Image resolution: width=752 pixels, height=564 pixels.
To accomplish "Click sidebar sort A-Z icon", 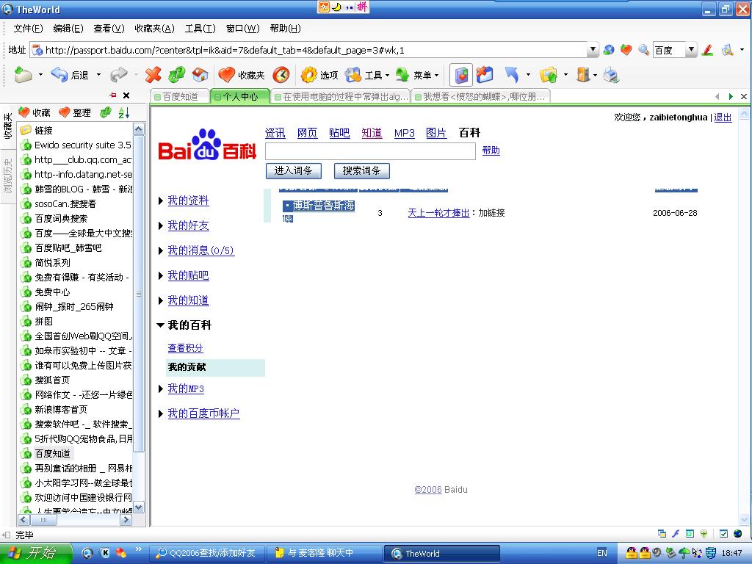I will pos(124,112).
